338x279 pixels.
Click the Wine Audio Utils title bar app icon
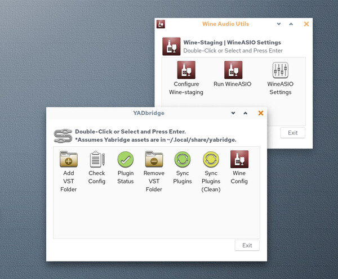[161, 24]
